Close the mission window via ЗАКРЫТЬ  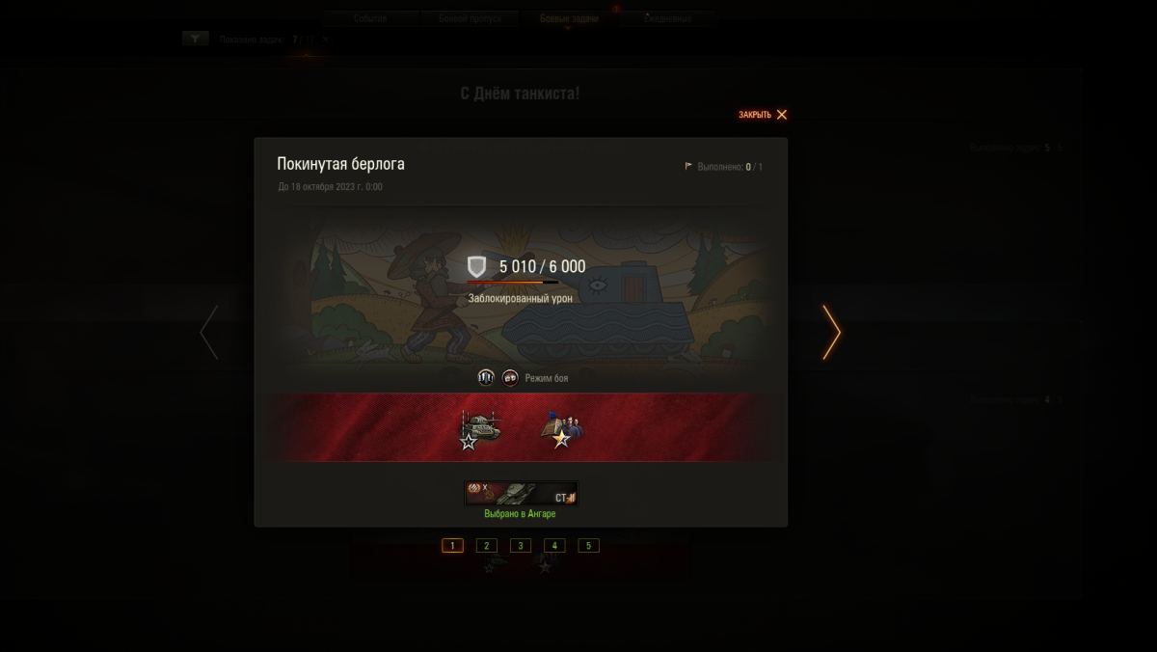coord(763,115)
